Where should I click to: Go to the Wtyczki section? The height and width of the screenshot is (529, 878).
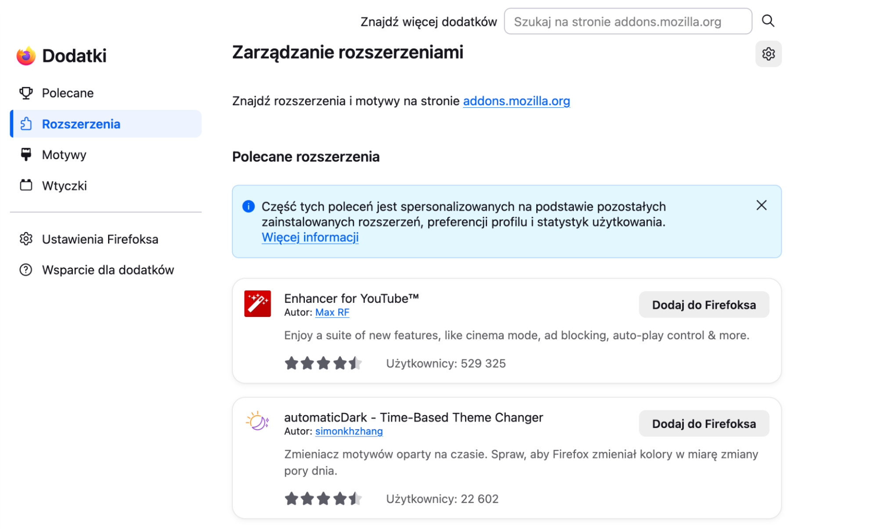coord(106,185)
